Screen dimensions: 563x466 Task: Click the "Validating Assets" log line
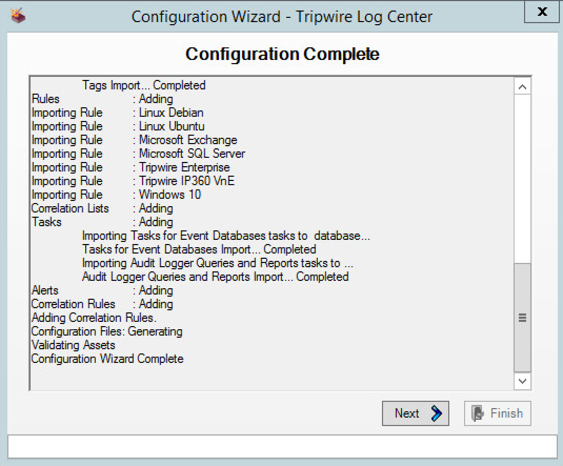73,345
